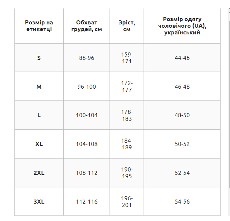Select the 3XL size label cell
The width and height of the screenshot is (230, 221).
(39, 201)
